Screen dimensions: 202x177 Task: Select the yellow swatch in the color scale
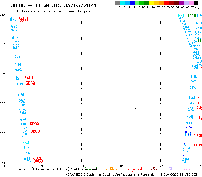(x=152, y=3)
